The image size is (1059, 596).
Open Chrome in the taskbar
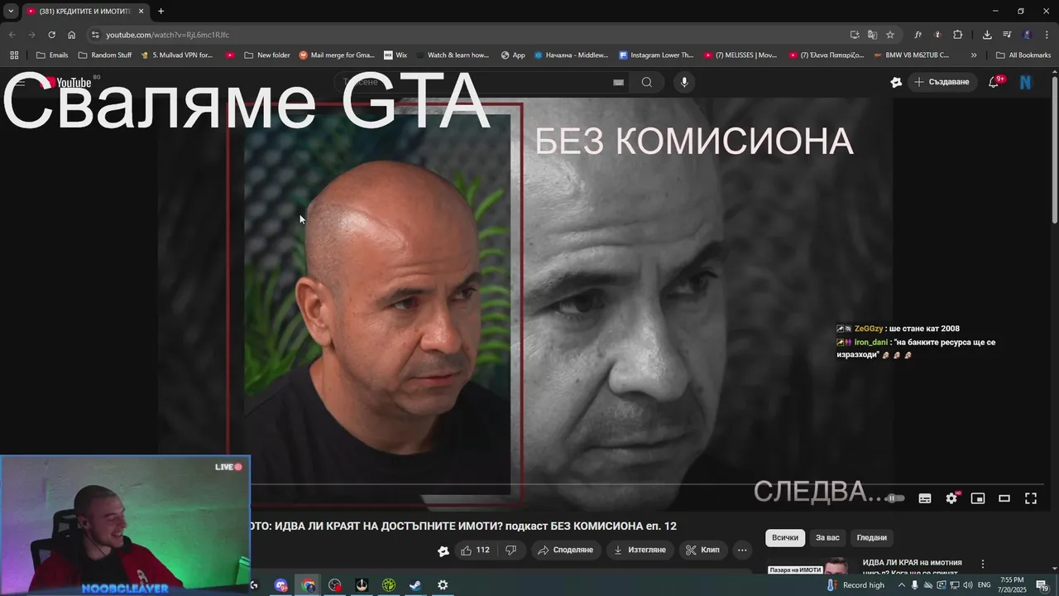[x=308, y=585]
